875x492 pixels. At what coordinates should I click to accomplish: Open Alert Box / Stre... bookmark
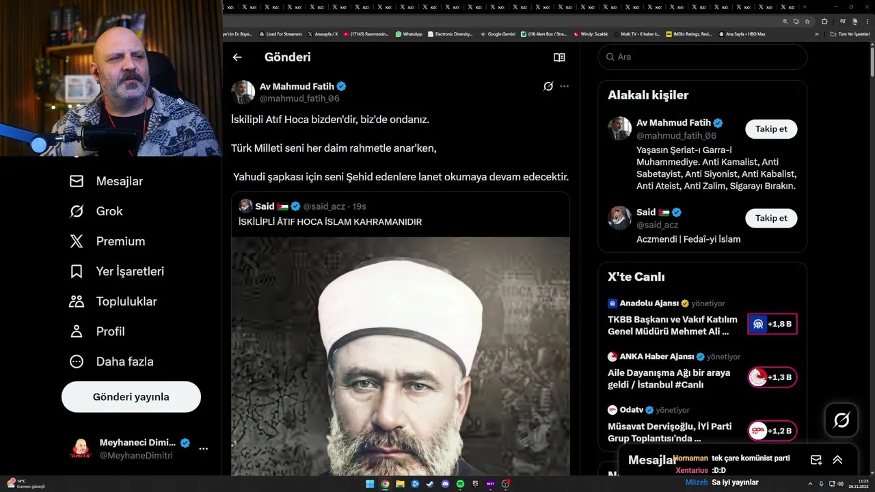pos(543,33)
